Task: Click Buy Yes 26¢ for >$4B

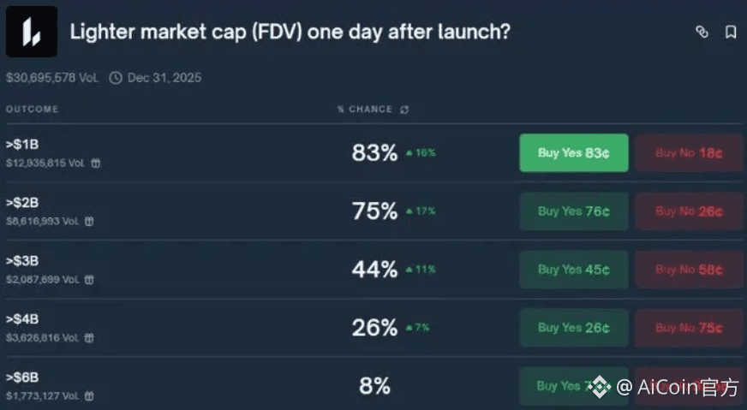Action: pyautogui.click(x=573, y=328)
